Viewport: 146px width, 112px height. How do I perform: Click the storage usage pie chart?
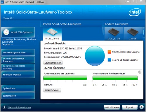click(x=95, y=56)
